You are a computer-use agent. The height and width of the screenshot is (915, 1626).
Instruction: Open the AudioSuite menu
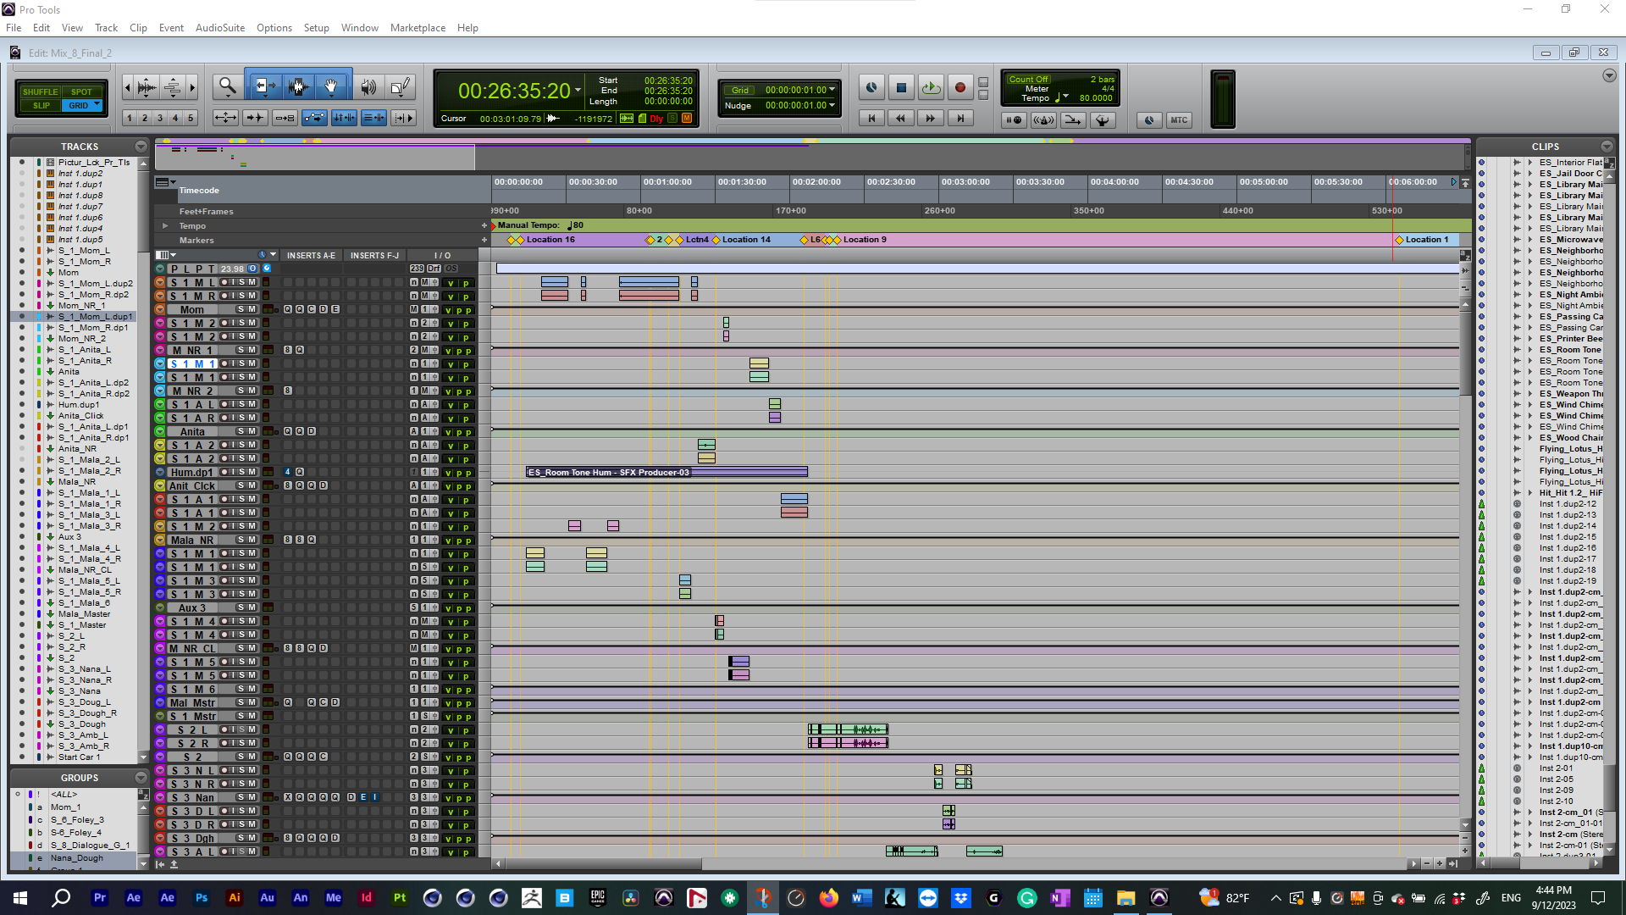tap(219, 28)
